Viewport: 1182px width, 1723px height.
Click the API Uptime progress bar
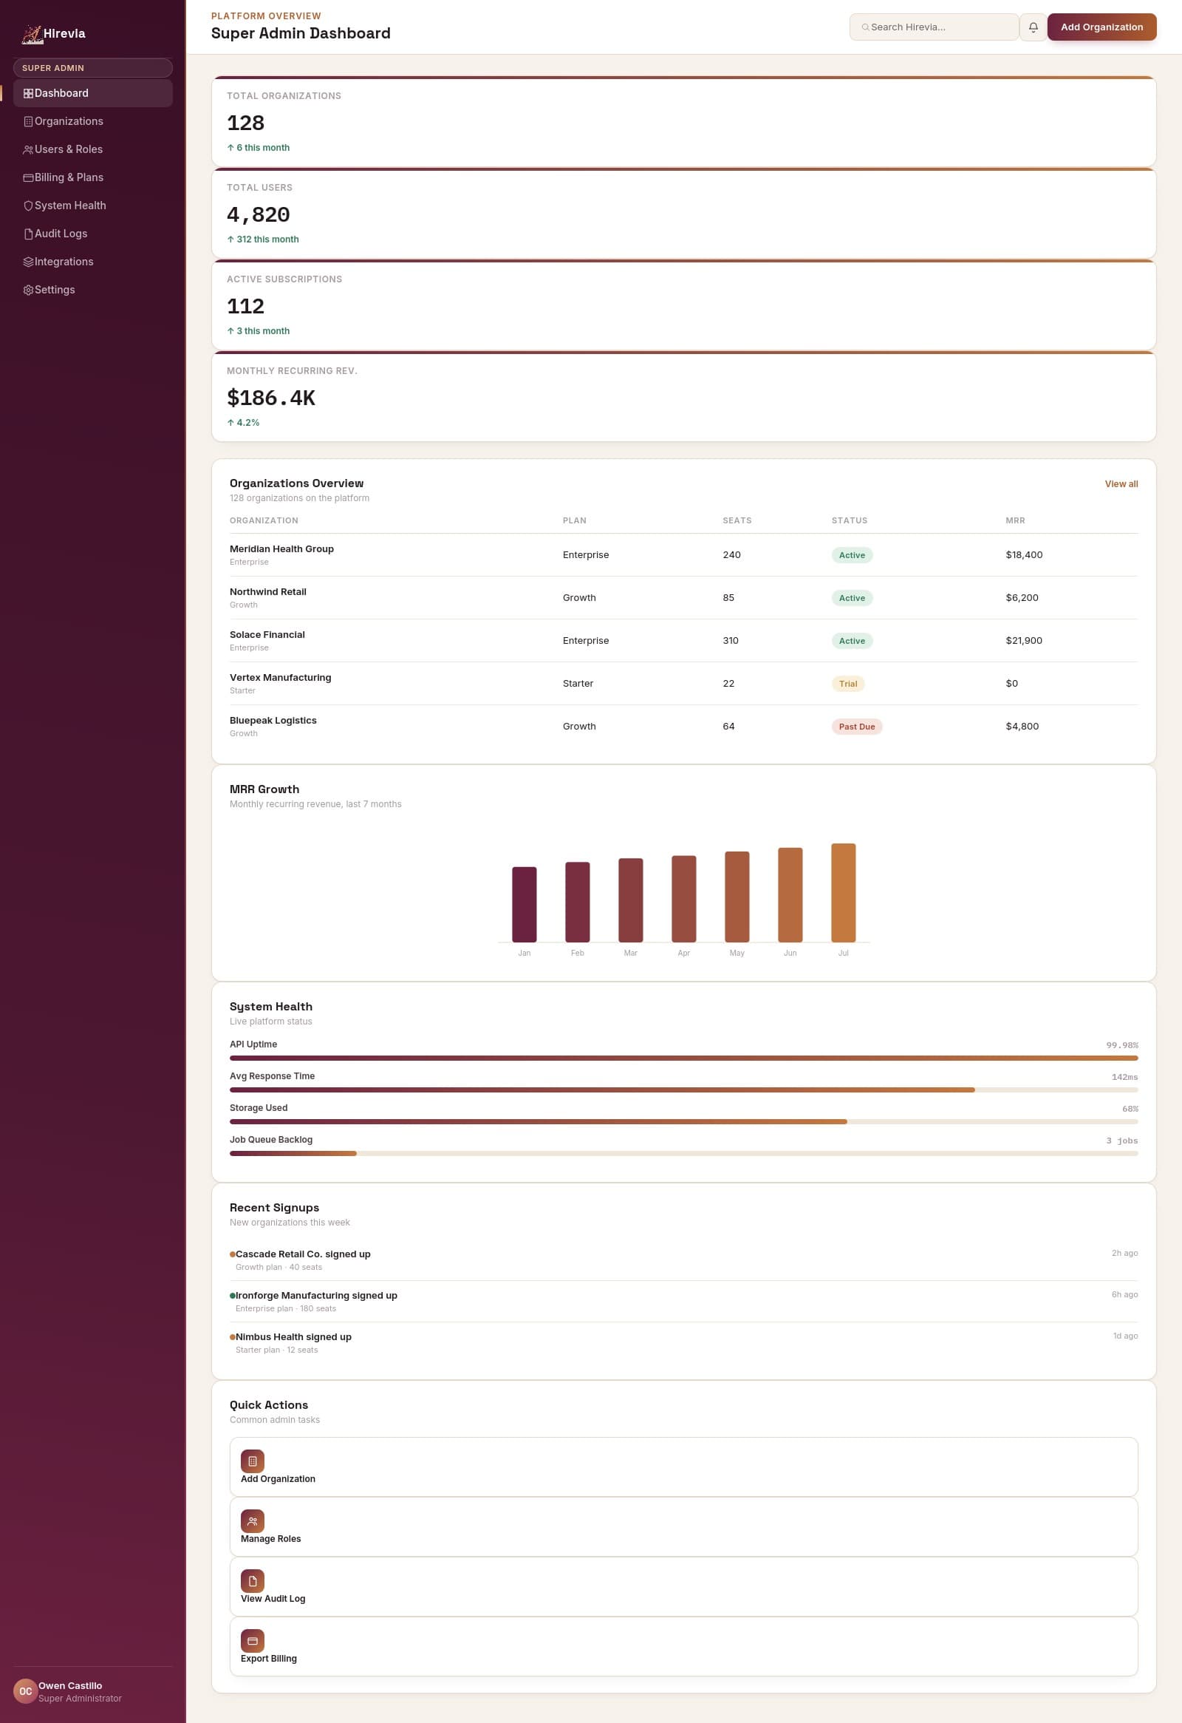(683, 1058)
